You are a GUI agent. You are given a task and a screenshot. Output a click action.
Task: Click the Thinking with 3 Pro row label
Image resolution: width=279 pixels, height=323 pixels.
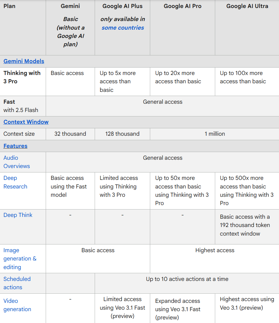[22, 77]
